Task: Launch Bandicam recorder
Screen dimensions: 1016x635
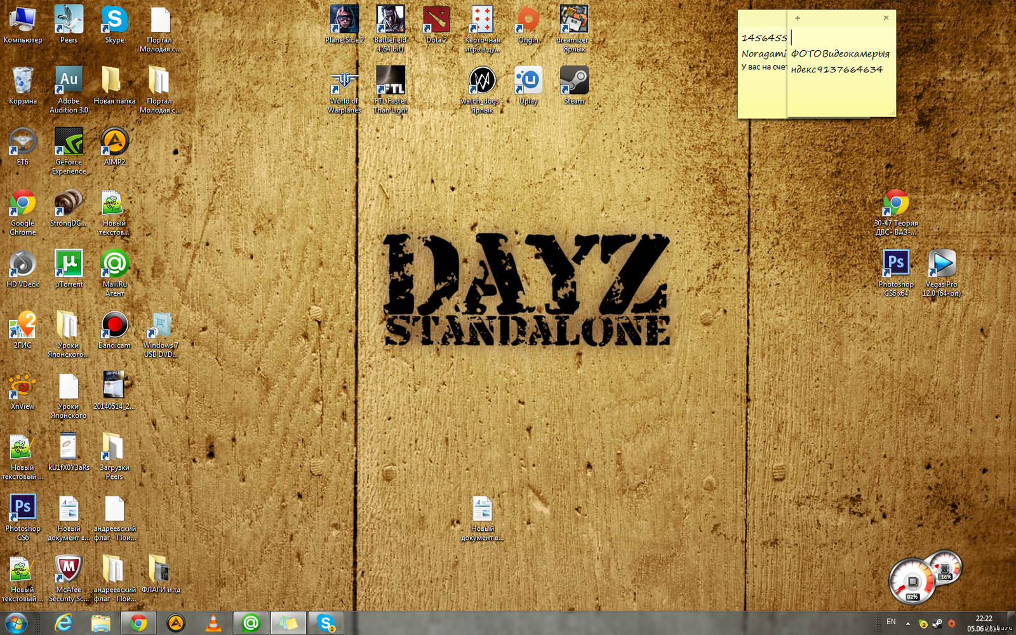Action: [x=114, y=330]
